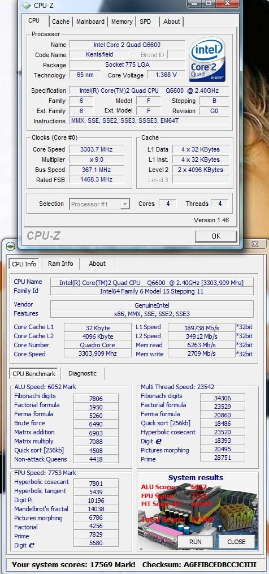Click the Mem read value 6263 Mb/s
This screenshot has width=269, height=574.
point(201,345)
